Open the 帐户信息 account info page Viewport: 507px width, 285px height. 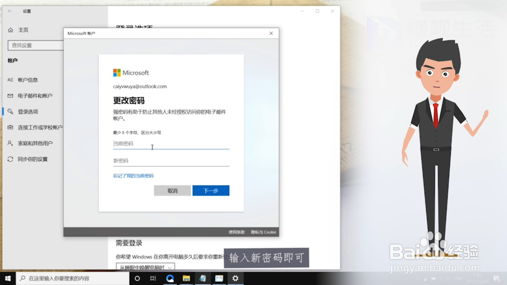pos(28,80)
